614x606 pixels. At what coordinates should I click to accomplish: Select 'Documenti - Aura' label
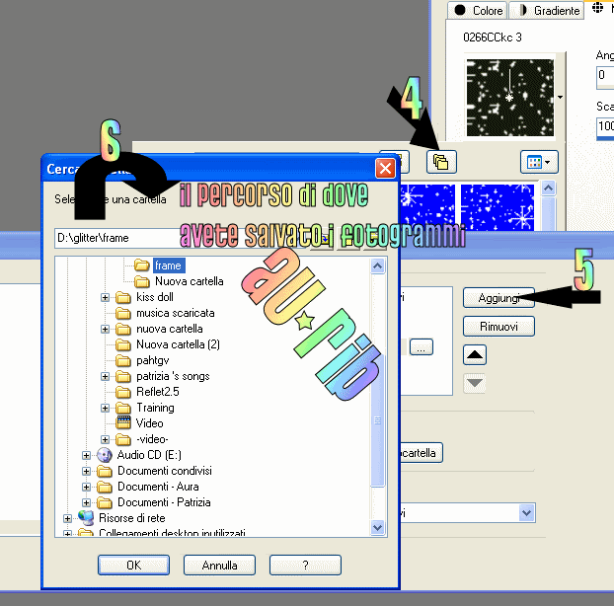(x=158, y=487)
